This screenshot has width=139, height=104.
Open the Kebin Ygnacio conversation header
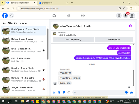coord(76,26)
